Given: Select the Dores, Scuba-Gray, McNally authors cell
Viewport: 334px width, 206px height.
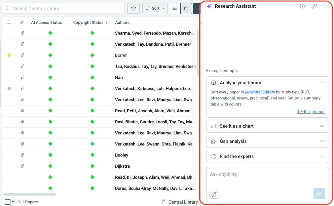Looking at the screenshot, I should click(x=155, y=188).
